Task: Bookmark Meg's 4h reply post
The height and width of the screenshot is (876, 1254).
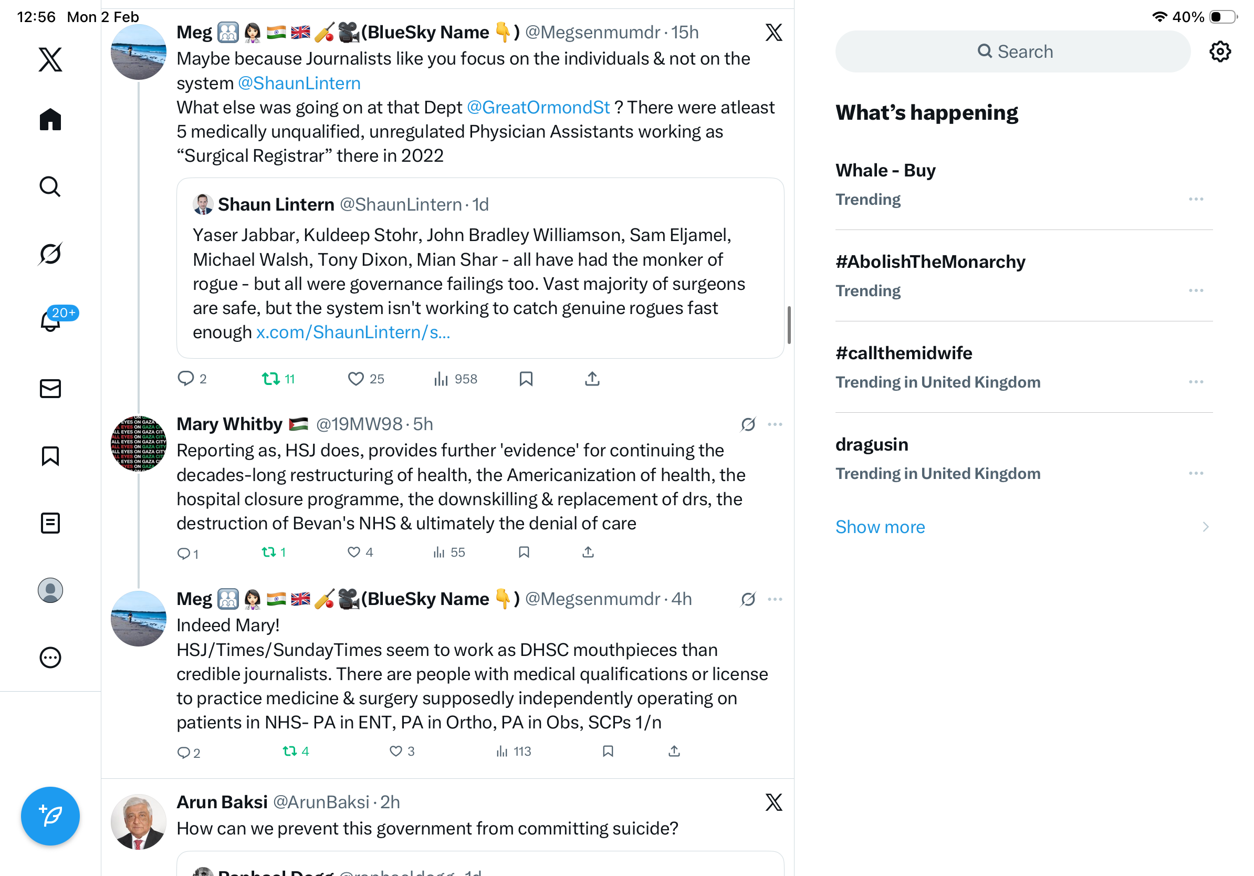Action: coord(608,752)
